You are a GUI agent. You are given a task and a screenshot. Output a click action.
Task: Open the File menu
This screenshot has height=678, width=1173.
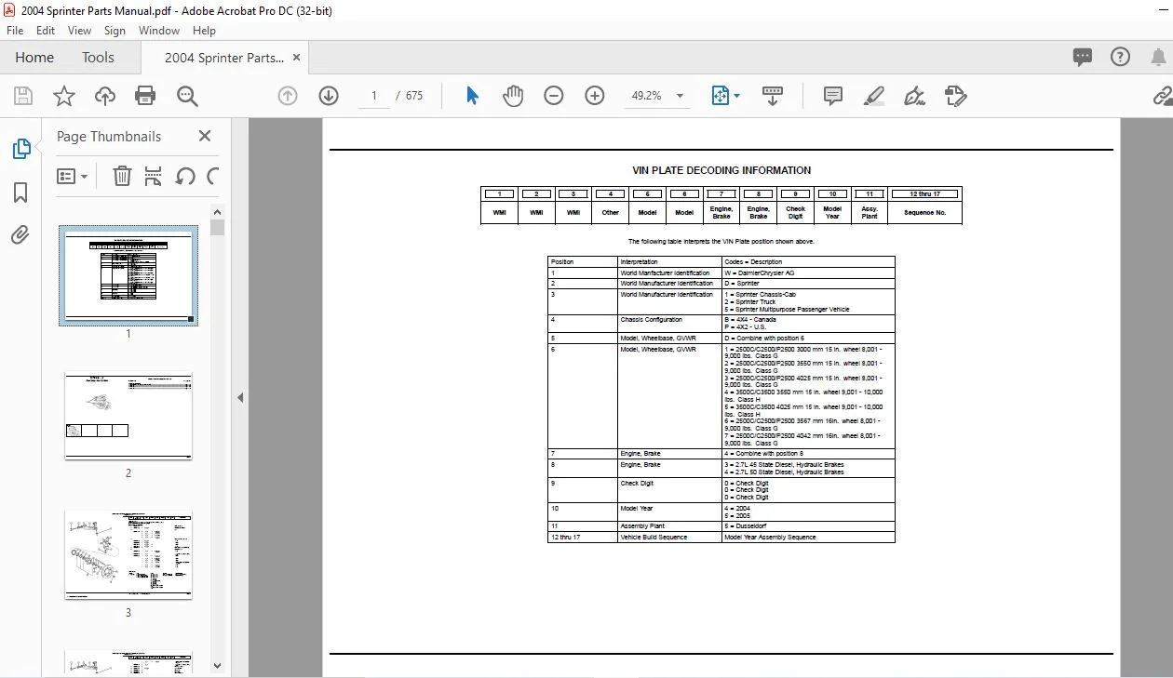pos(15,31)
